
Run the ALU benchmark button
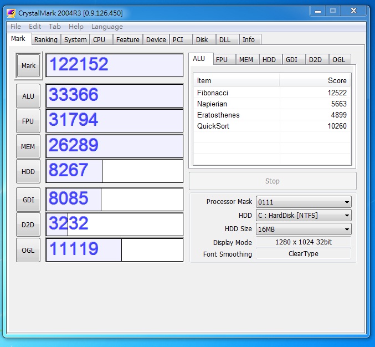28,96
